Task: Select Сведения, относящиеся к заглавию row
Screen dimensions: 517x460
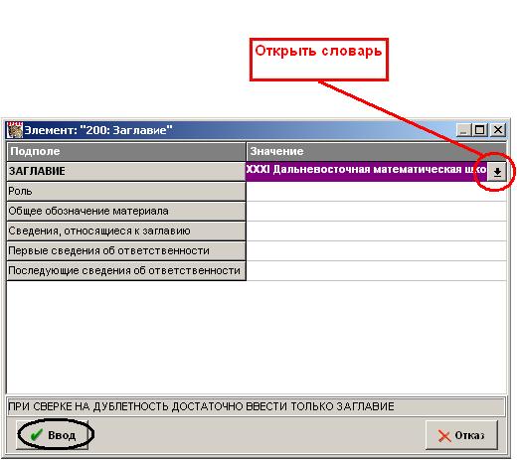Action: 126,230
